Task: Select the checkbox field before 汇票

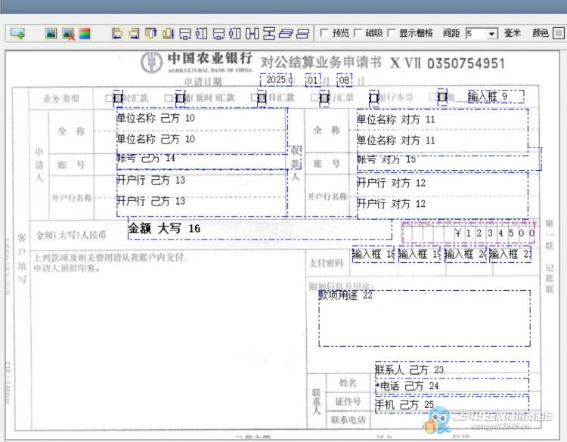Action: tap(324, 98)
